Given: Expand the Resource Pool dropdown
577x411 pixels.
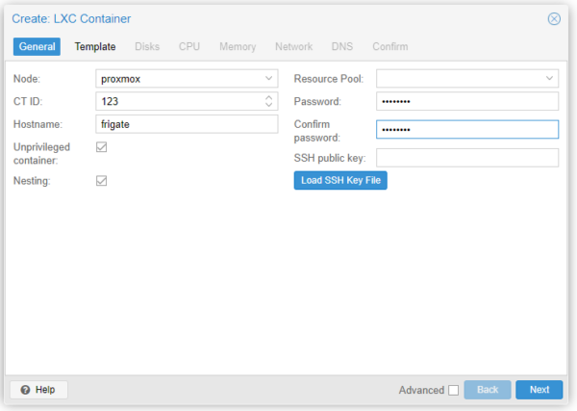Looking at the screenshot, I should [x=549, y=79].
